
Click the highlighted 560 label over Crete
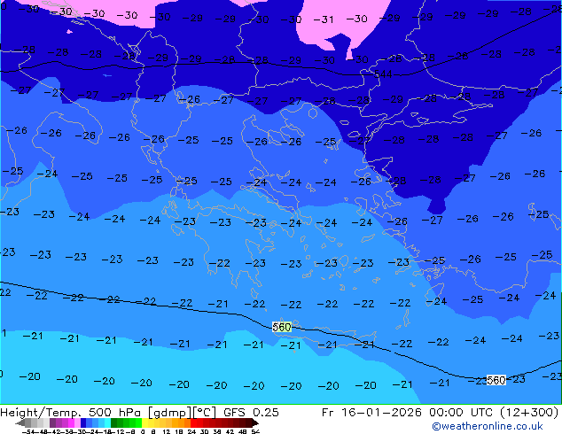click(282, 327)
